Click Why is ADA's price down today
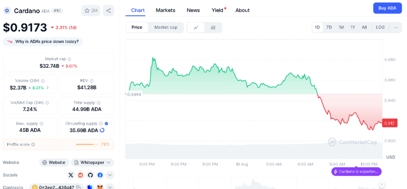407x189 pixels. tap(43, 41)
